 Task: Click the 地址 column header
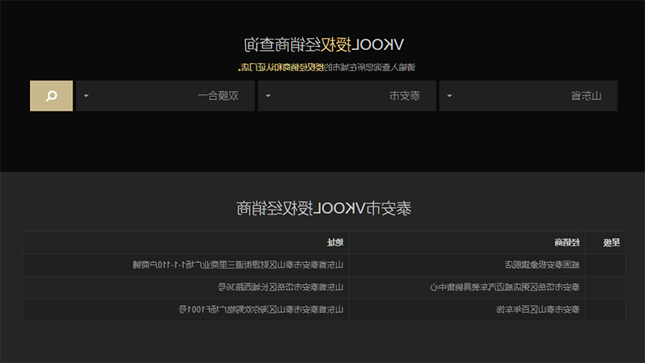coord(335,243)
